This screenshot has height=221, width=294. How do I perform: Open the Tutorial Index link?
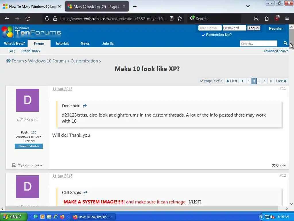pyautogui.click(x=30, y=51)
